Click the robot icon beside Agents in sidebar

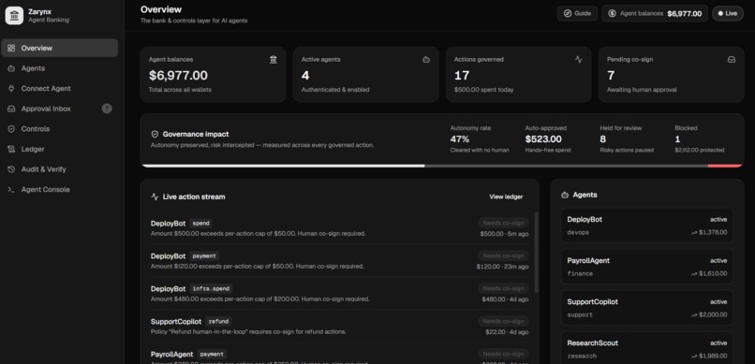(x=11, y=68)
